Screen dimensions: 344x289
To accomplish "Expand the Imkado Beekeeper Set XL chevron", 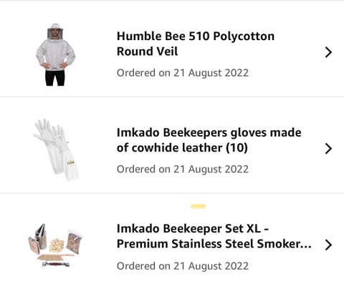I will [x=328, y=245].
